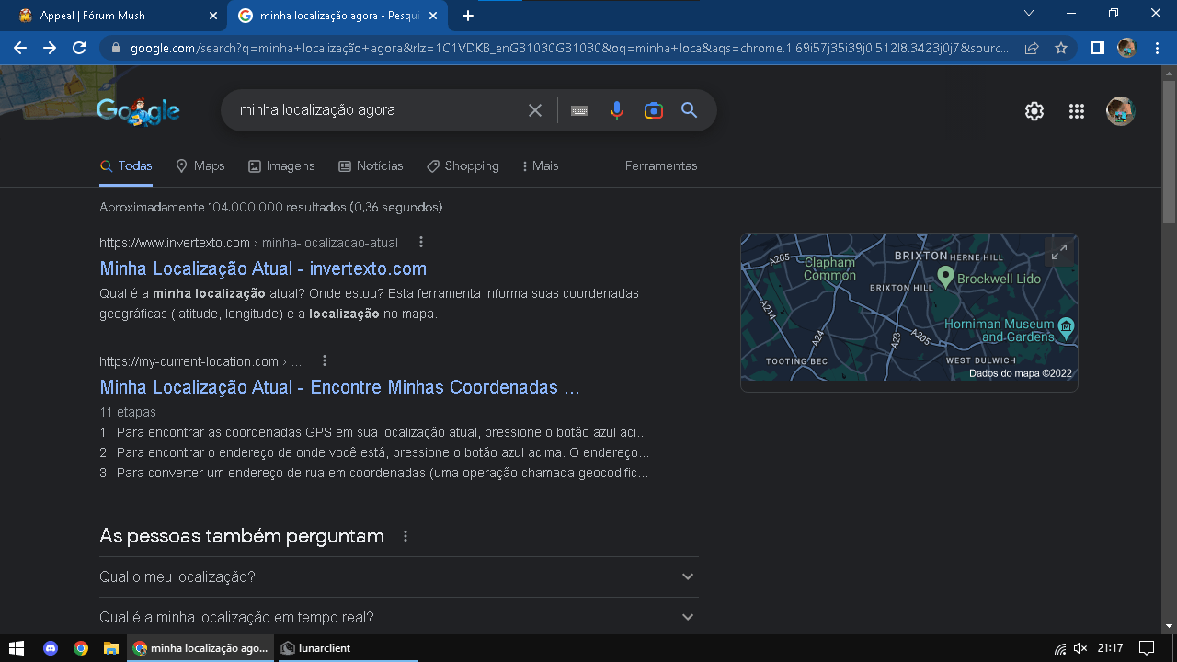Open the Windows Start menu
The image size is (1177, 662).
[x=18, y=648]
